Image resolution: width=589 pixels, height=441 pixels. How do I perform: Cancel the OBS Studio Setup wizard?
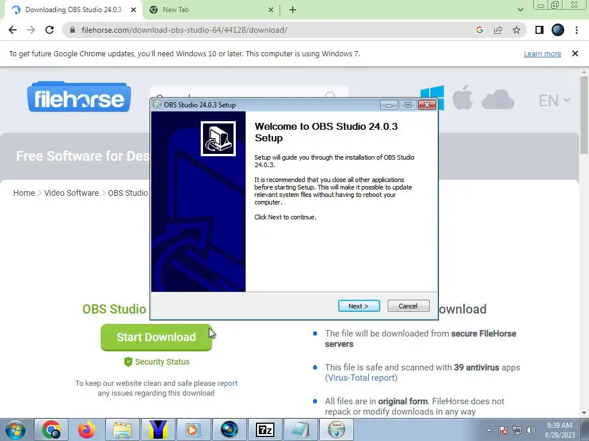click(x=408, y=306)
